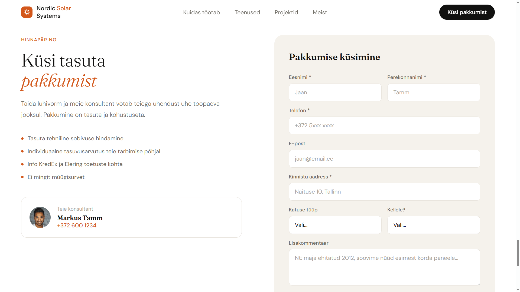Viewport: 520px width, 292px height.
Task: Open the Kuidas töötab menu item
Action: click(201, 12)
